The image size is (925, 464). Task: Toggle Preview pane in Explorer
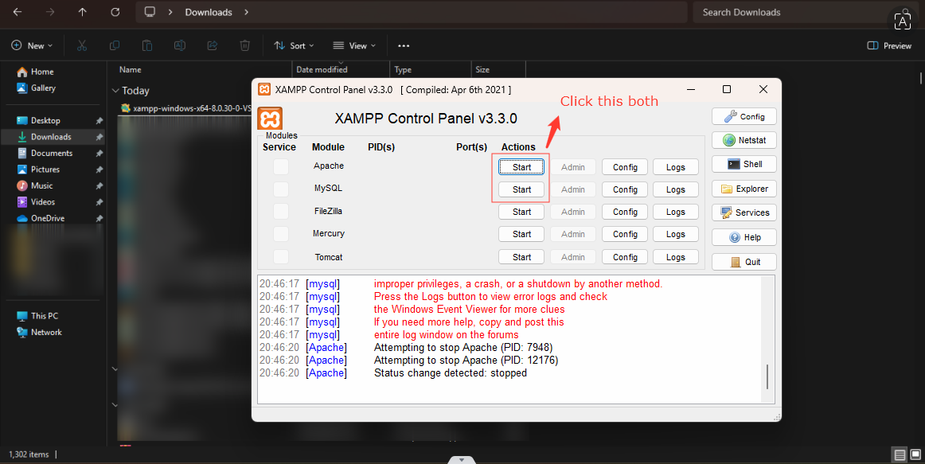coord(889,45)
